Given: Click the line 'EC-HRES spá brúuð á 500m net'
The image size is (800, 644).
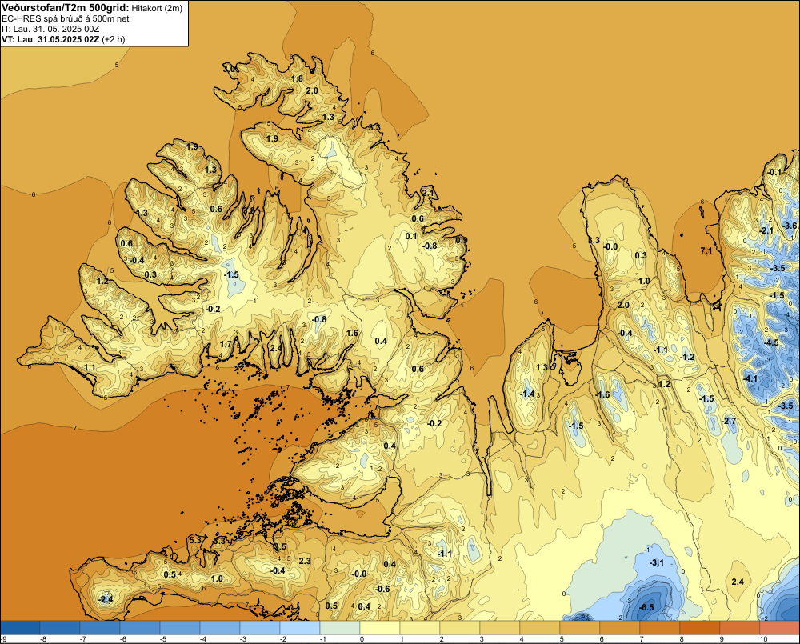Looking at the screenshot, I should (x=66, y=19).
